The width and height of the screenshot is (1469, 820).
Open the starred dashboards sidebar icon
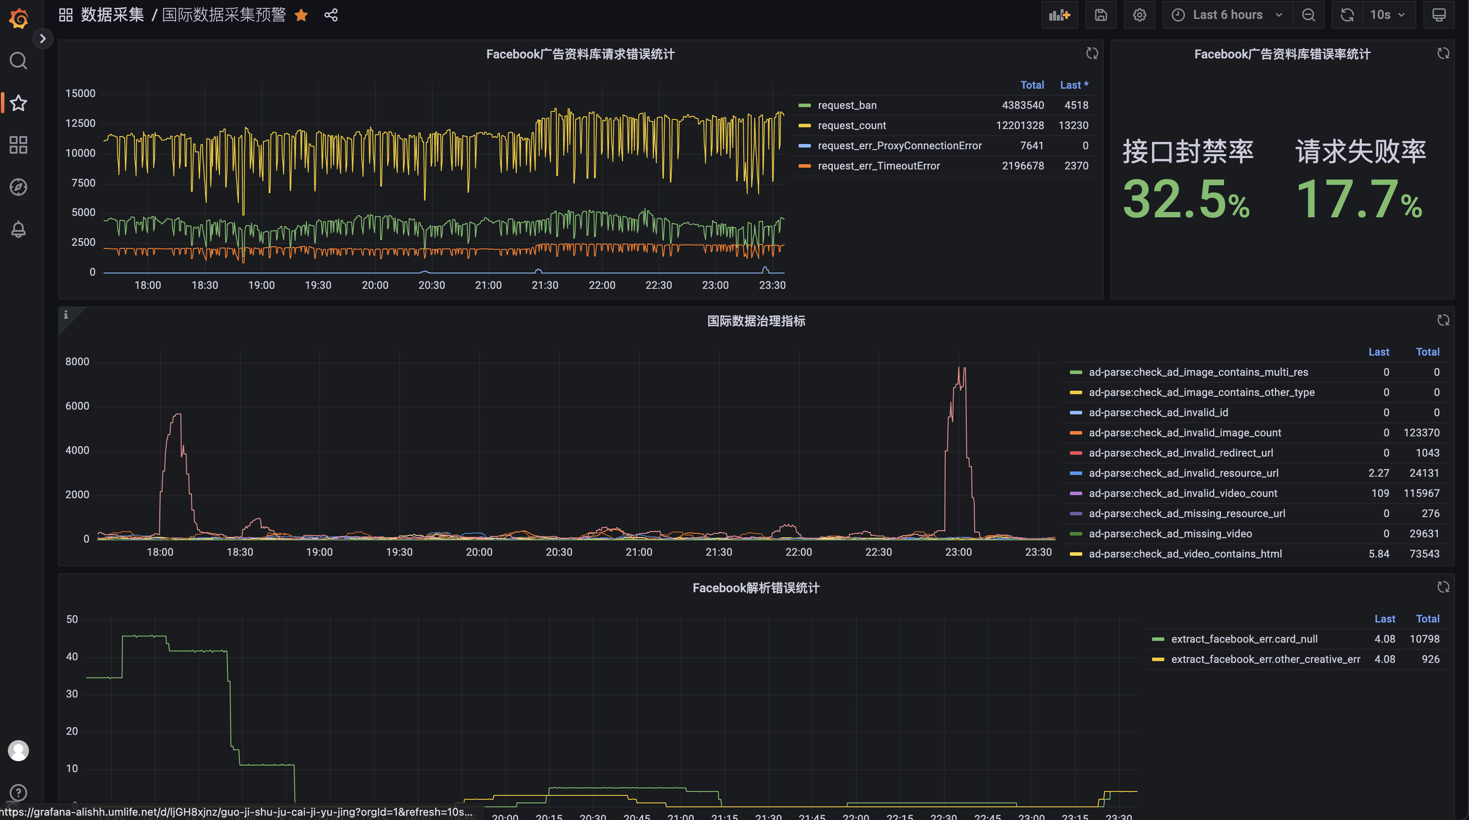pyautogui.click(x=18, y=103)
